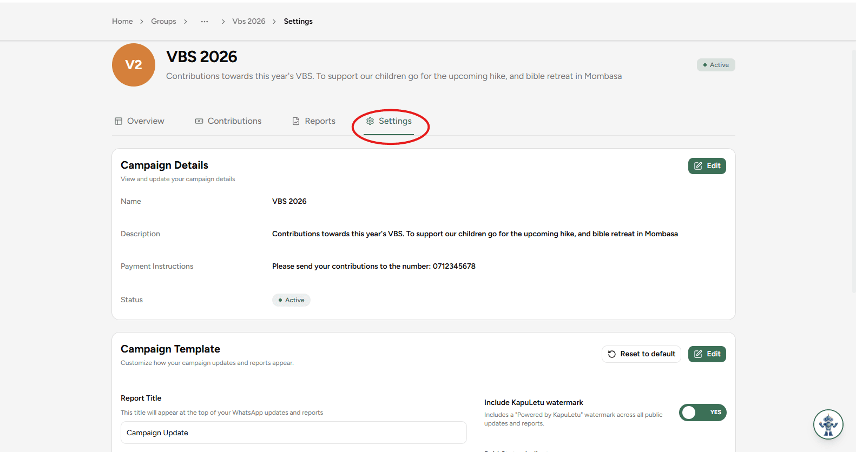Click the Payment Instructions label

coord(157,266)
